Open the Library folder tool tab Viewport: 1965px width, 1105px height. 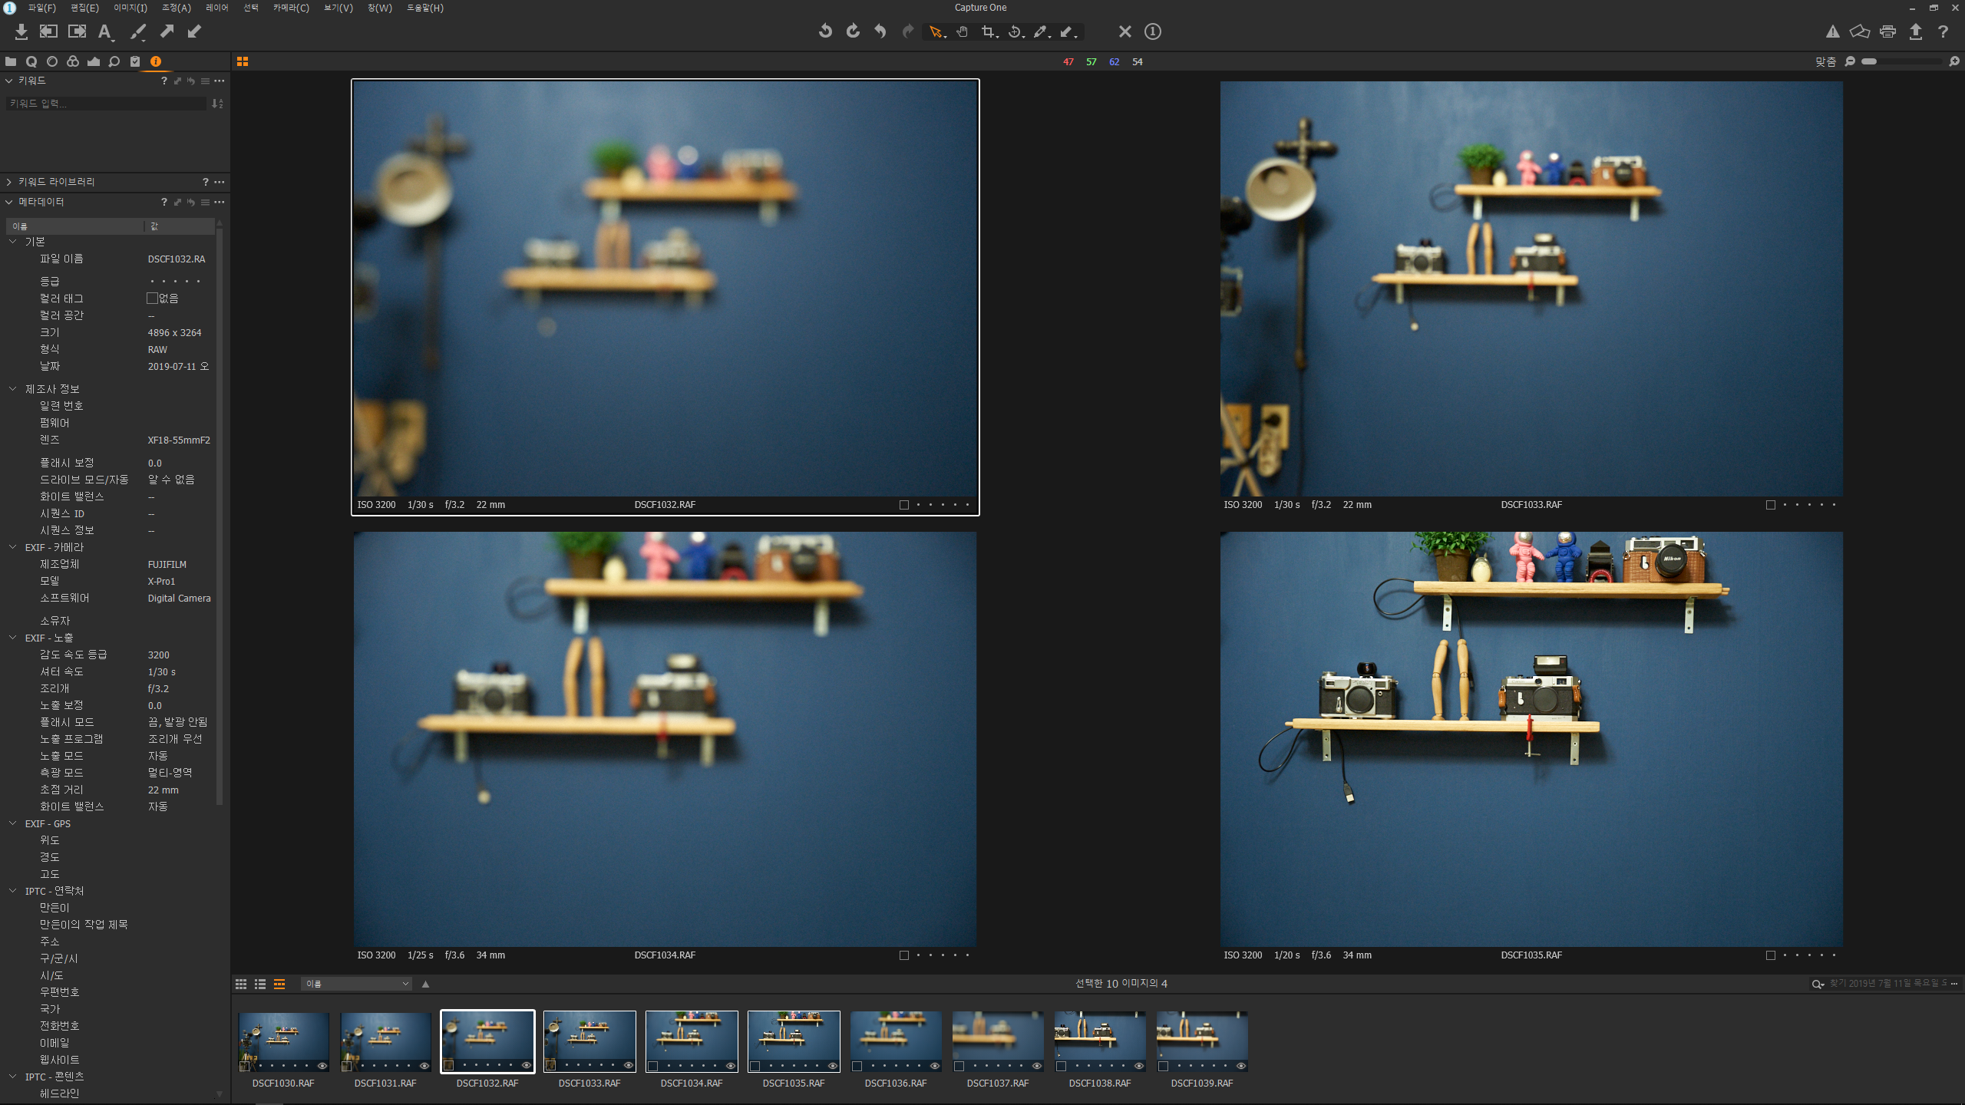(x=11, y=61)
